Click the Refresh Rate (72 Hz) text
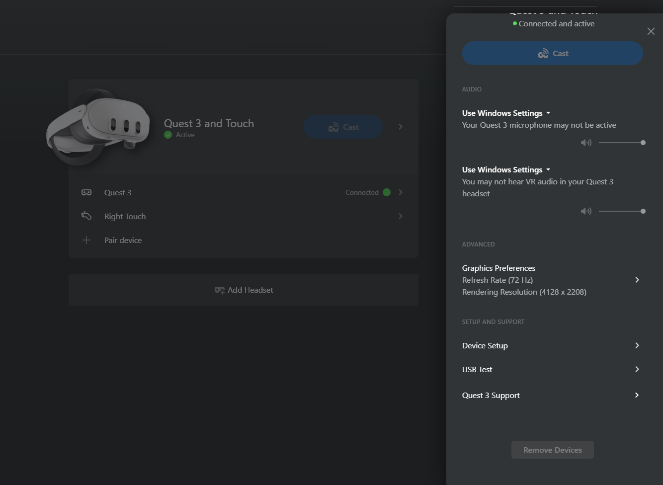This screenshot has height=485, width=663. (497, 280)
